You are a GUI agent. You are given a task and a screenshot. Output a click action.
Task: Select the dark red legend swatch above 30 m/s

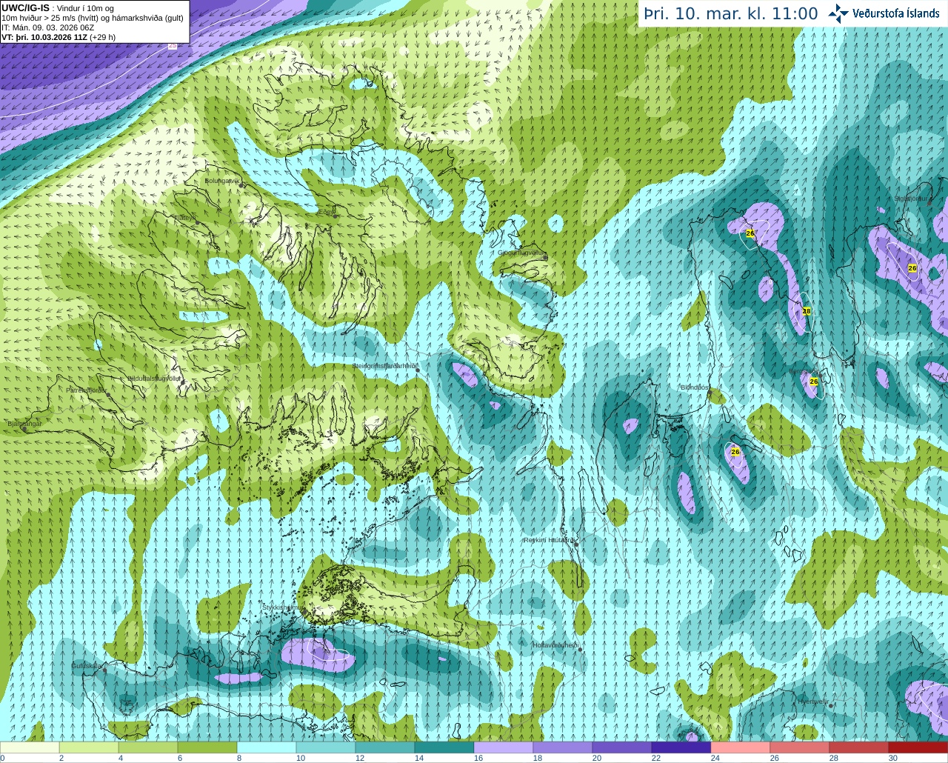point(918,747)
